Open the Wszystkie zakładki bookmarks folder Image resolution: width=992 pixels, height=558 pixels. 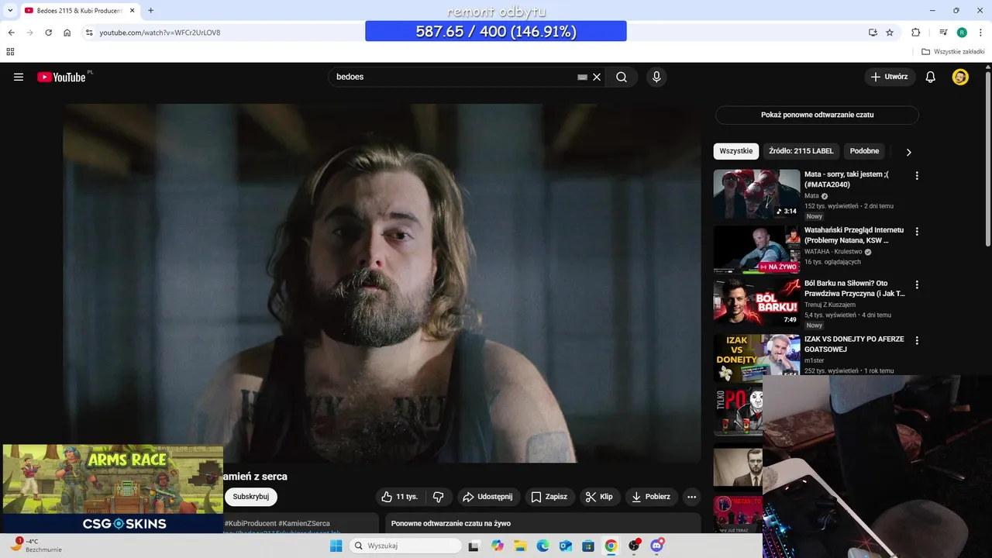pos(953,52)
